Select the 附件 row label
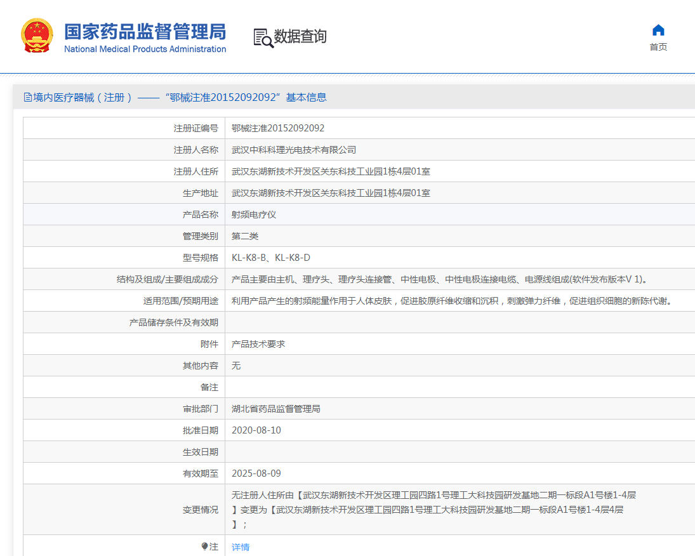The width and height of the screenshot is (695, 556). [x=209, y=344]
